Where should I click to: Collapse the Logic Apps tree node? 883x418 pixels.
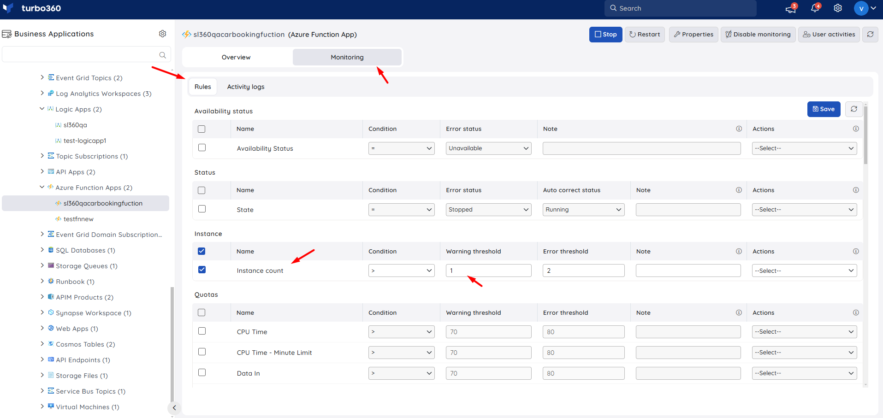(x=42, y=109)
